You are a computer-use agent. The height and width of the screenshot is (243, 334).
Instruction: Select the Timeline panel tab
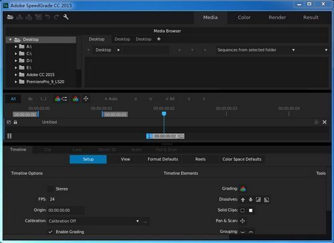click(18, 150)
